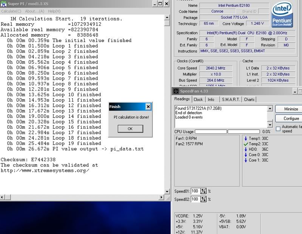Click the CPU Usage second progress bar

click(244, 132)
